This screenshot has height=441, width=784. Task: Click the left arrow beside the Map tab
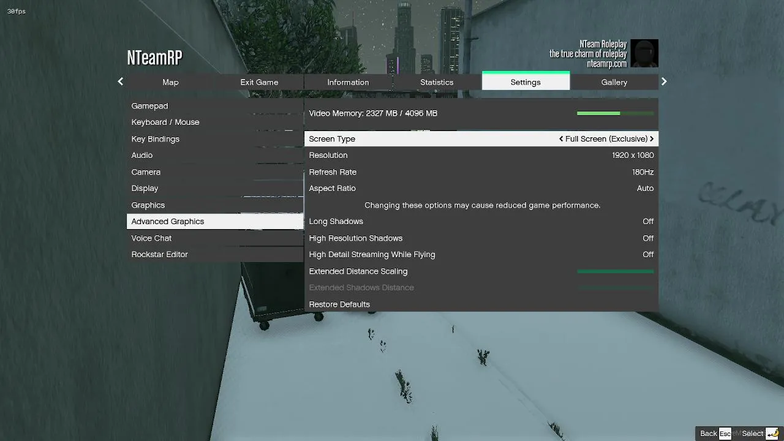coord(121,81)
